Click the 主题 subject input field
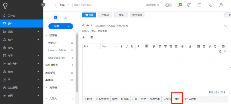Viewport: 231px width, 104px height. coord(162,37)
